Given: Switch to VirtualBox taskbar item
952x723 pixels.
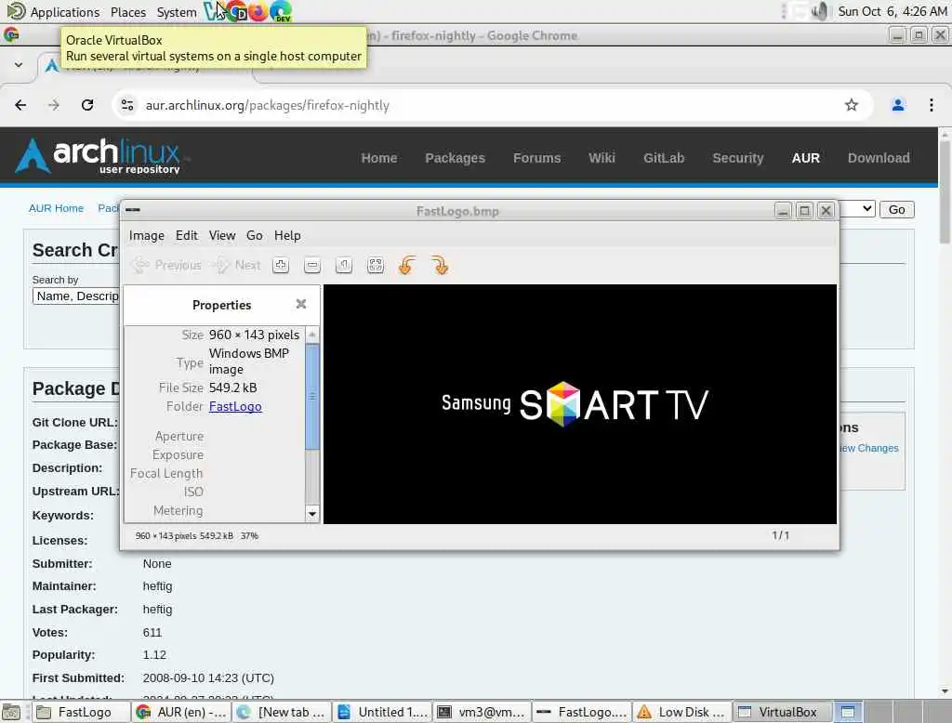Looking at the screenshot, I should pos(782,712).
